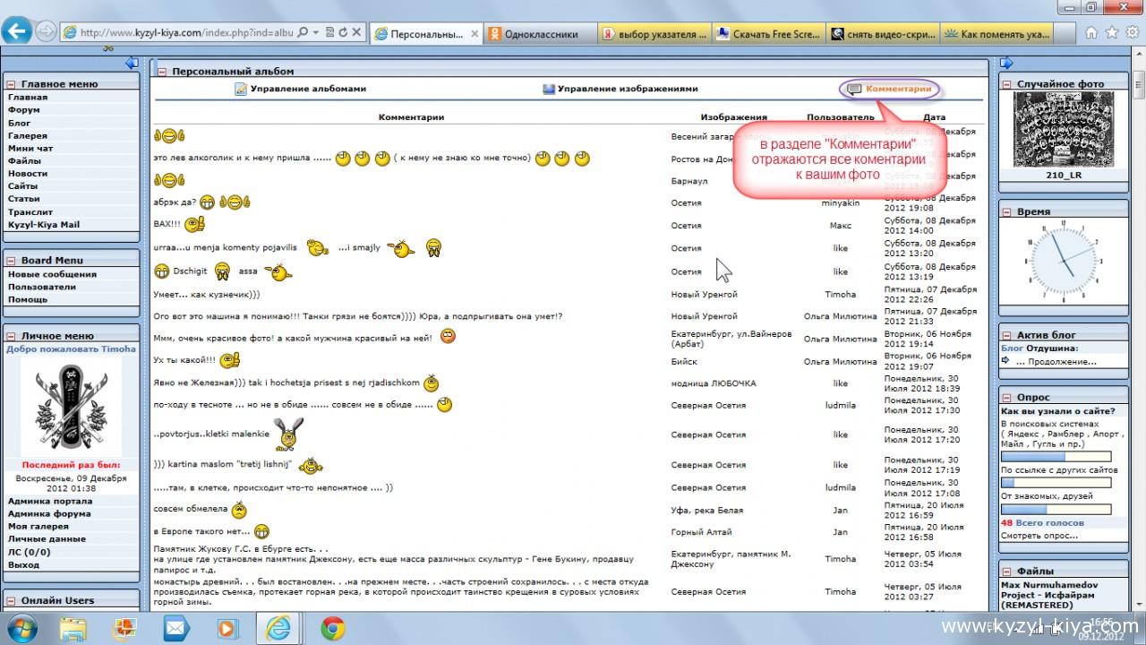Viewport: 1146px width, 645px height.
Task: Click the left blue collapse arrow above sidebar
Action: pyautogui.click(x=133, y=63)
